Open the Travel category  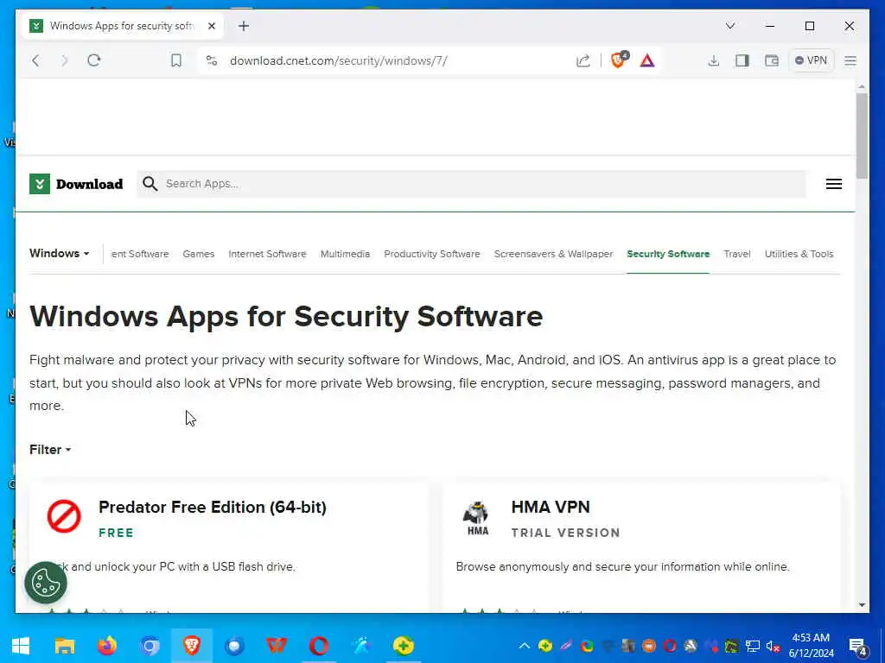pos(737,254)
